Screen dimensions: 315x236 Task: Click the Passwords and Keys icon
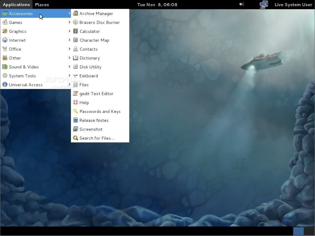coord(75,111)
